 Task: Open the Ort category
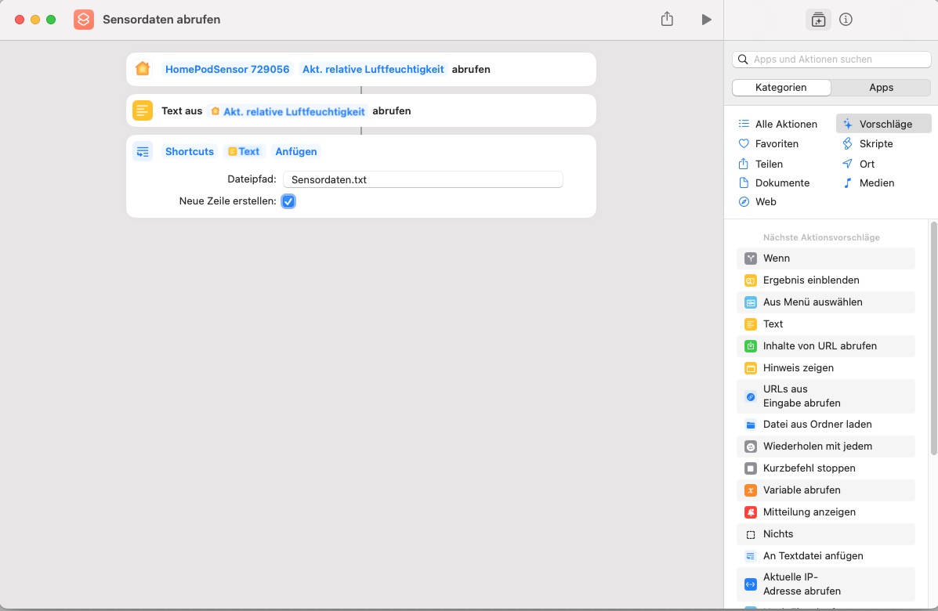(858, 164)
